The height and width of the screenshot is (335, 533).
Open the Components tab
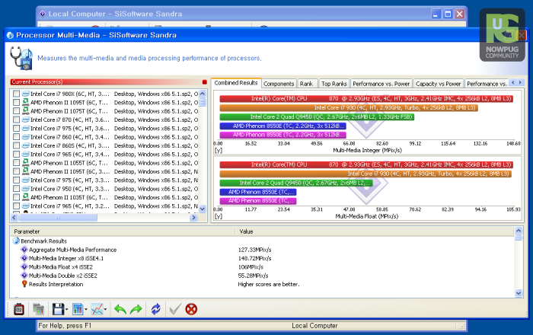[279, 84]
